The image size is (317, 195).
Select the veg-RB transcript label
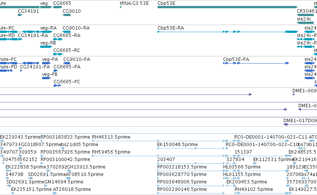pos(48,43)
